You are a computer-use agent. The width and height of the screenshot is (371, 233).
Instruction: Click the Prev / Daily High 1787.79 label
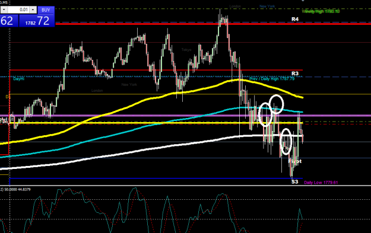pyautogui.click(x=272, y=79)
